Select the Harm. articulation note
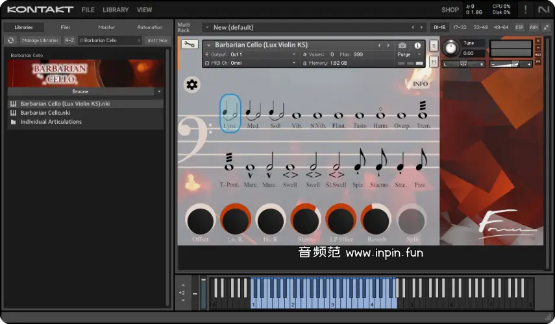The height and width of the screenshot is (324, 555). 381,114
